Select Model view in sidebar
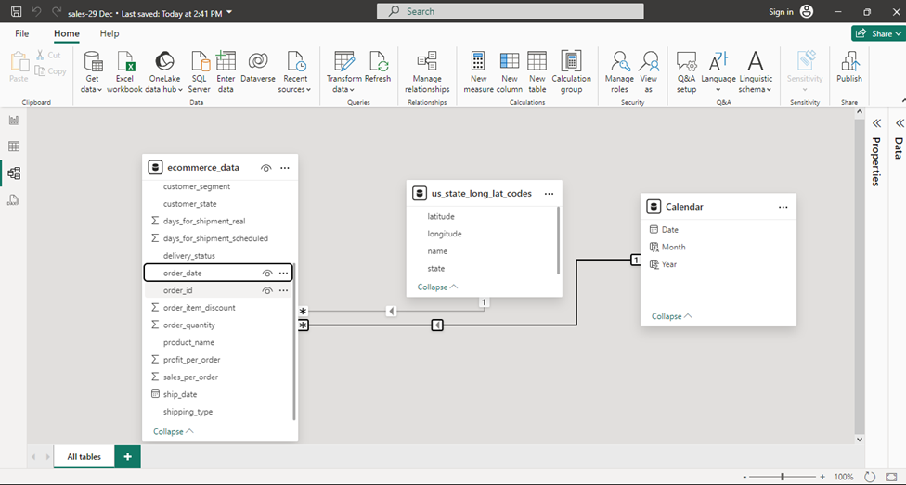 tap(14, 173)
